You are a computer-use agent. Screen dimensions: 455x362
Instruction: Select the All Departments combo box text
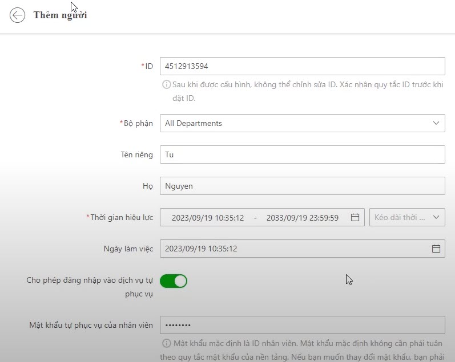[x=194, y=123]
